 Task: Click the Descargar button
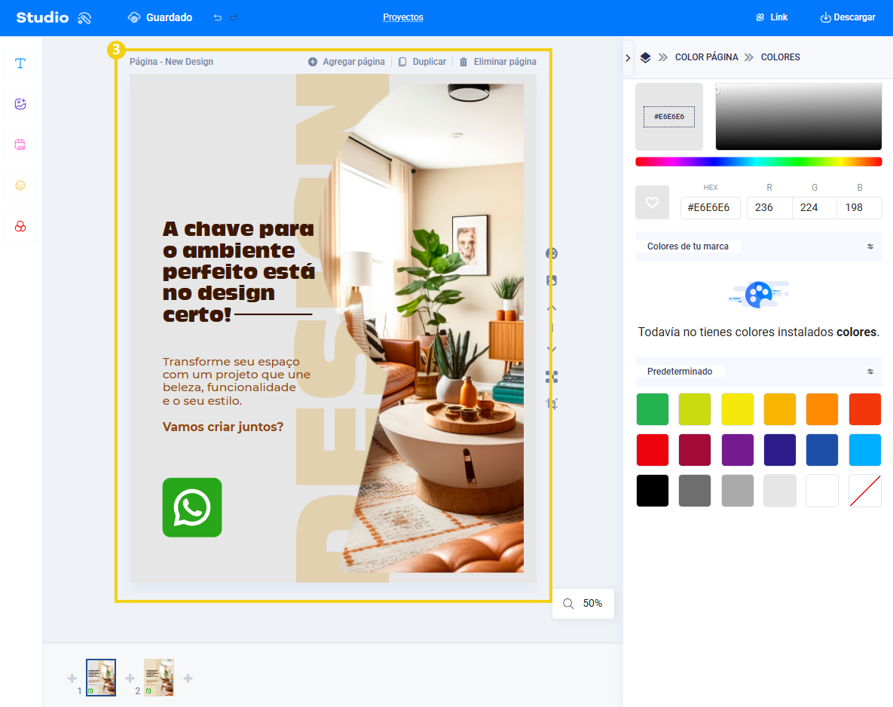click(x=848, y=17)
